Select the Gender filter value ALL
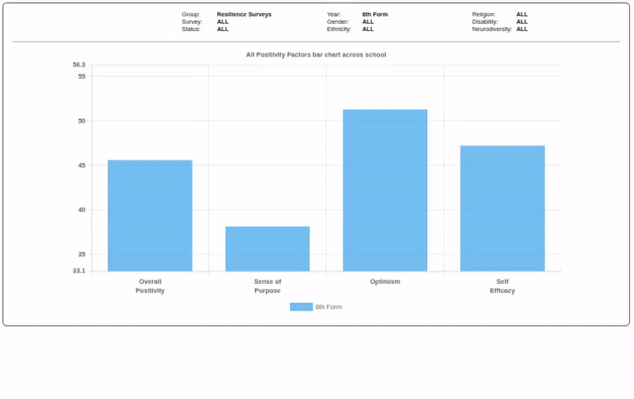634x399 pixels. pos(368,22)
